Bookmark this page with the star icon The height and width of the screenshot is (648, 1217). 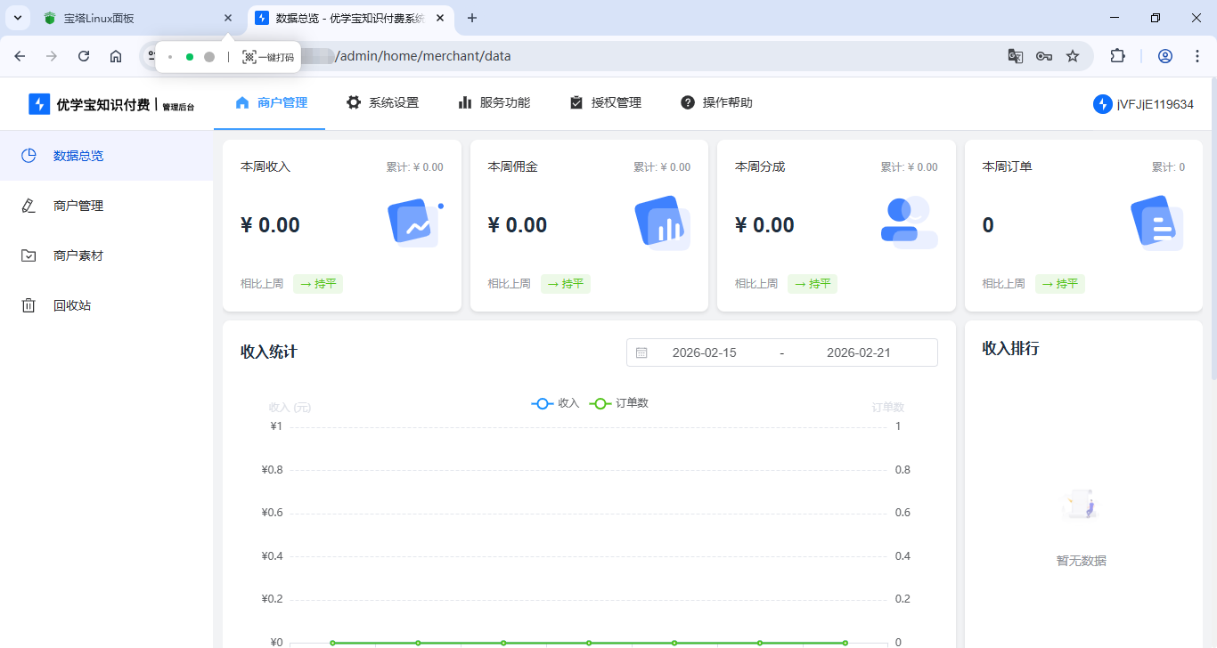pos(1073,56)
